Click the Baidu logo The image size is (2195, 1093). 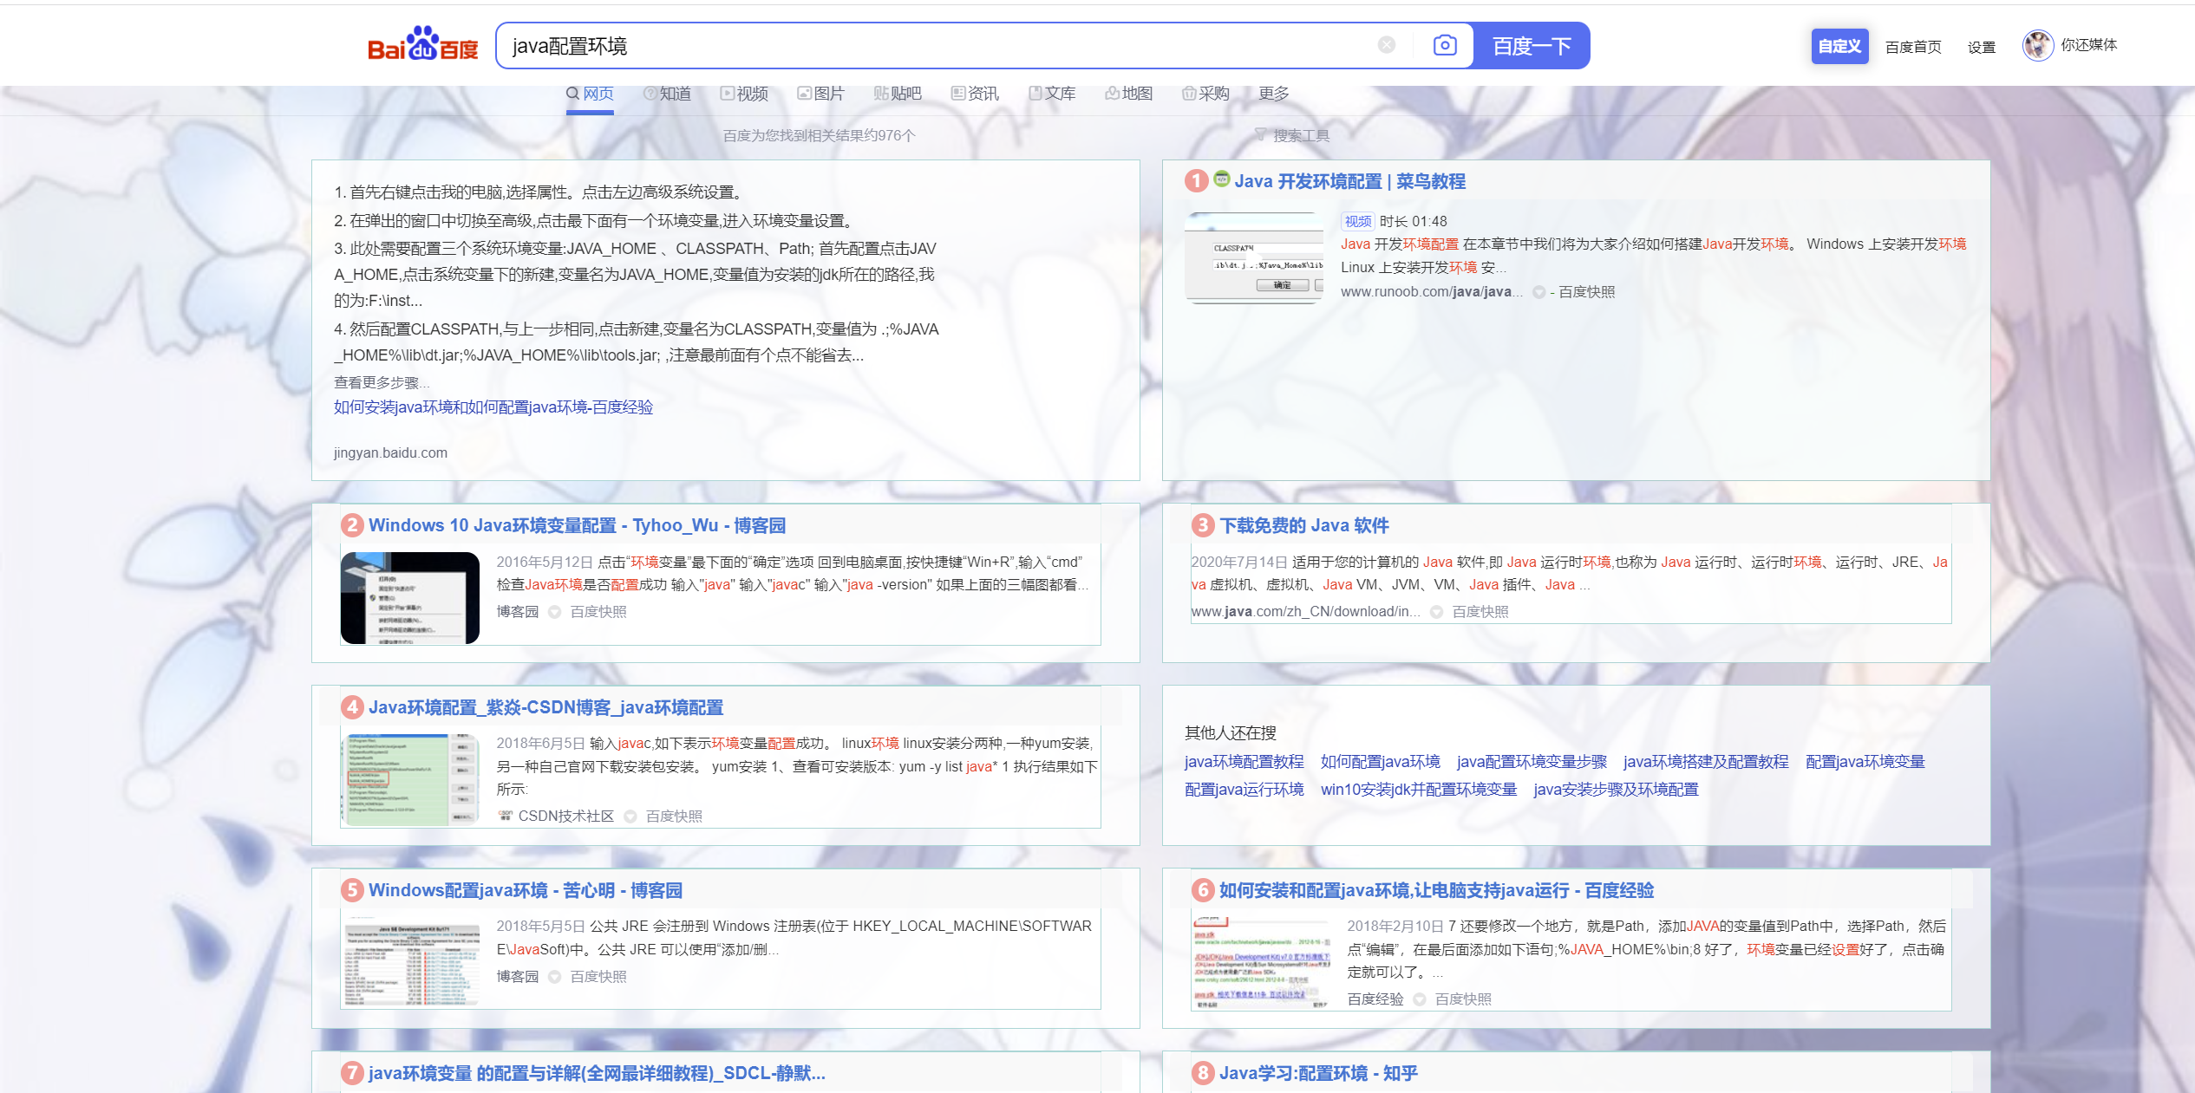pyautogui.click(x=422, y=45)
